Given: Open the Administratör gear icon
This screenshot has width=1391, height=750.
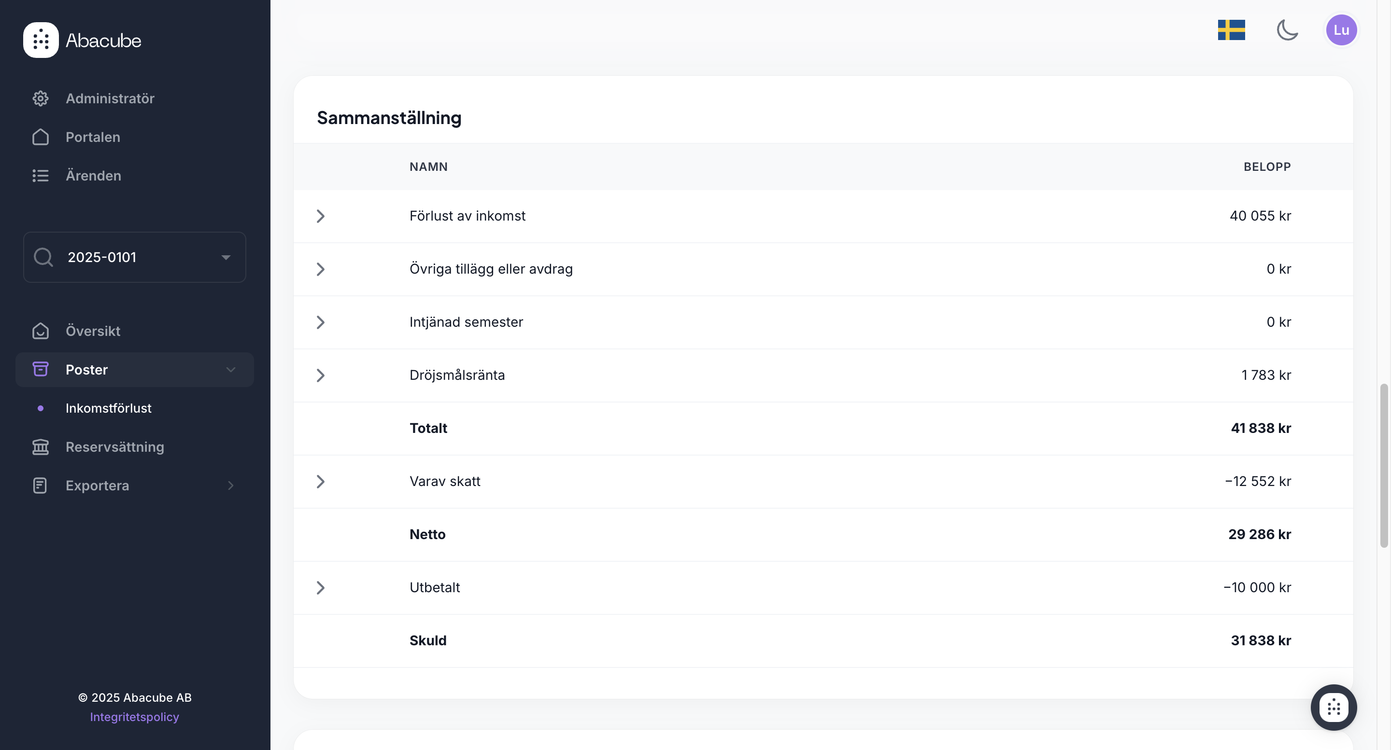Looking at the screenshot, I should click(x=41, y=98).
